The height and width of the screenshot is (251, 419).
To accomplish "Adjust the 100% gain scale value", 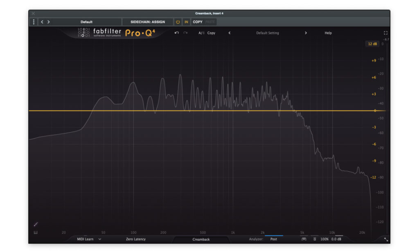I will 324,239.
